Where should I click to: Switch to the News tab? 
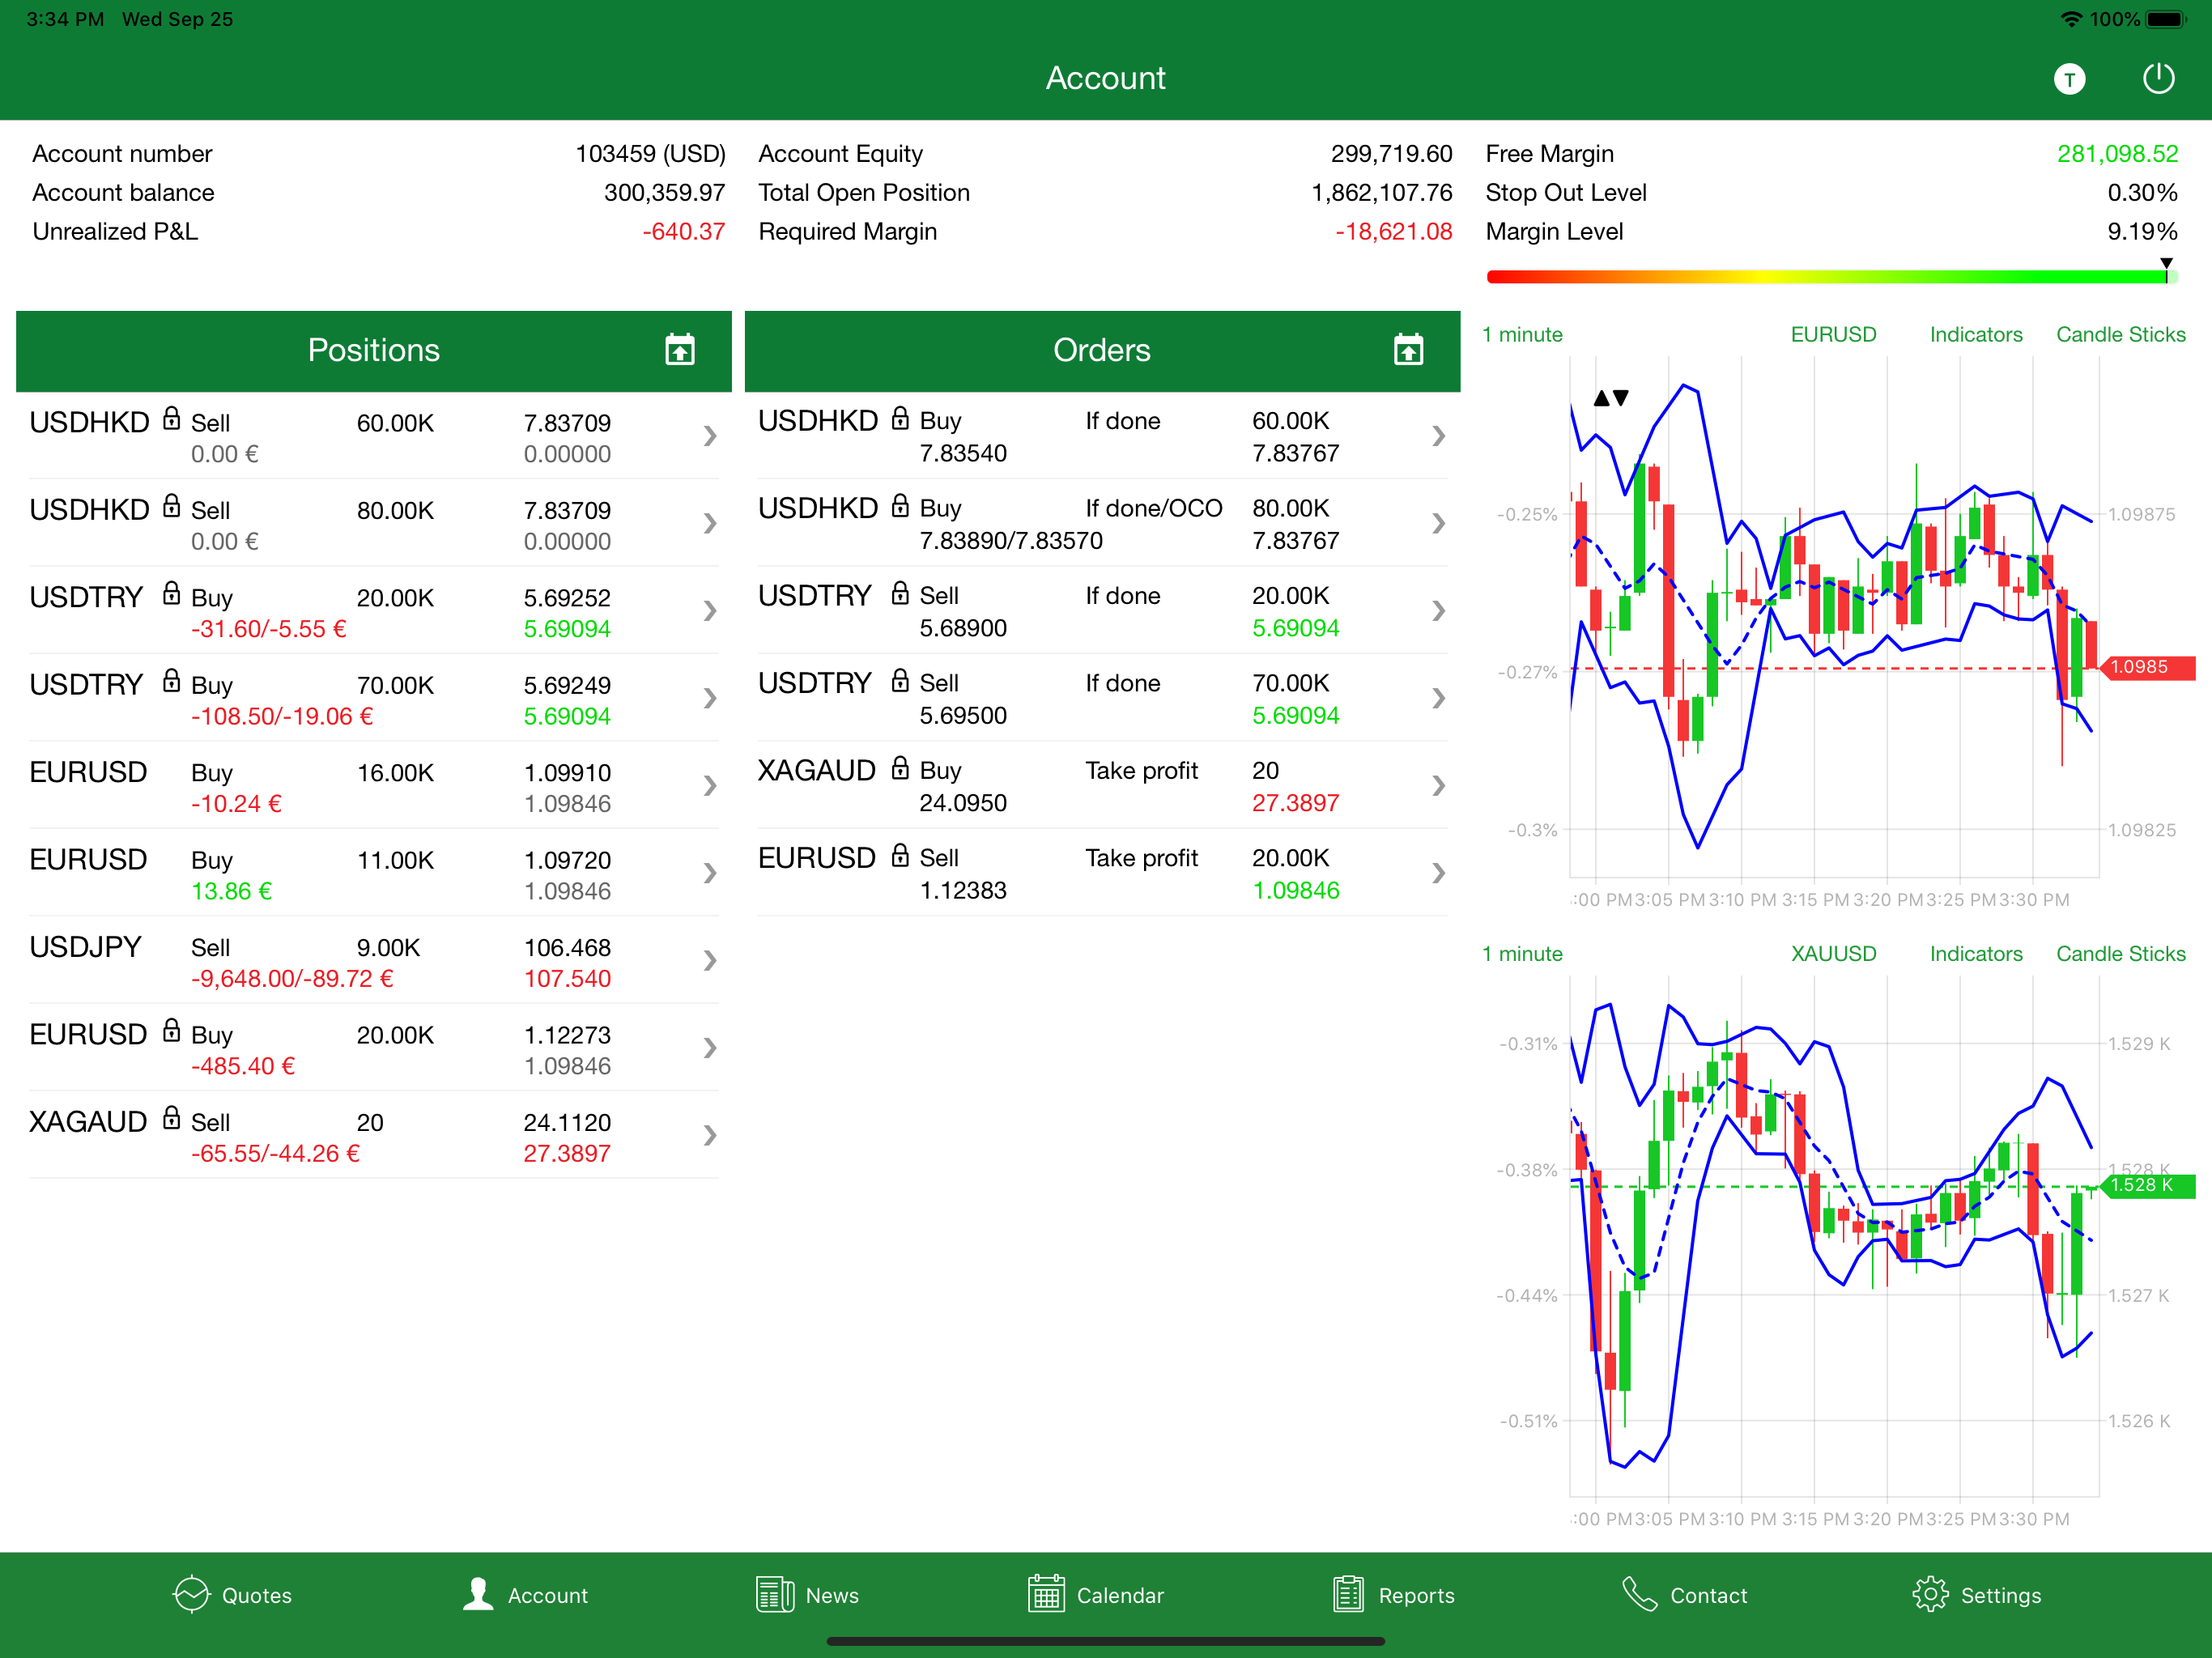point(808,1595)
